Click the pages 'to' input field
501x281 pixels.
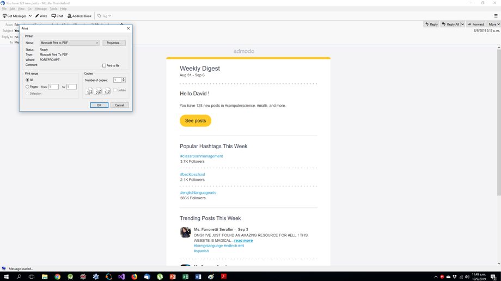71,87
